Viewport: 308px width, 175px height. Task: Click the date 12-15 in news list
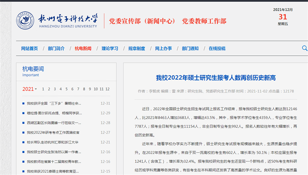coord(105,171)
